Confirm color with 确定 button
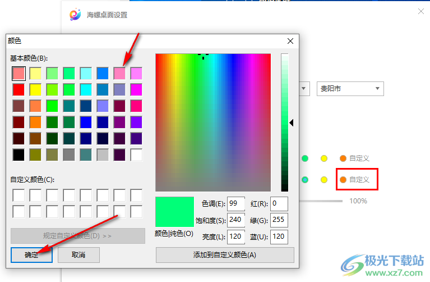Screen dimensions: 430x282 pyautogui.click(x=31, y=255)
